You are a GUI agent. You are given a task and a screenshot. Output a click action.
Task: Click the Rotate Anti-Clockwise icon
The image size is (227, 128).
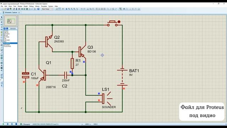1,78
